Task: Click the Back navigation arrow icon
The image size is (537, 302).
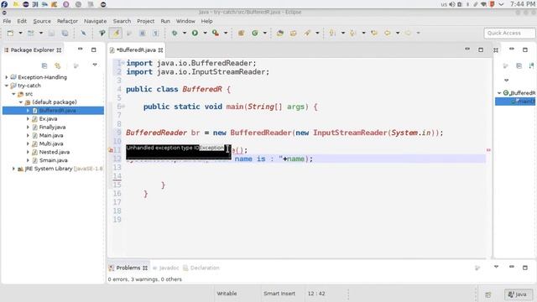Action: coord(388,33)
